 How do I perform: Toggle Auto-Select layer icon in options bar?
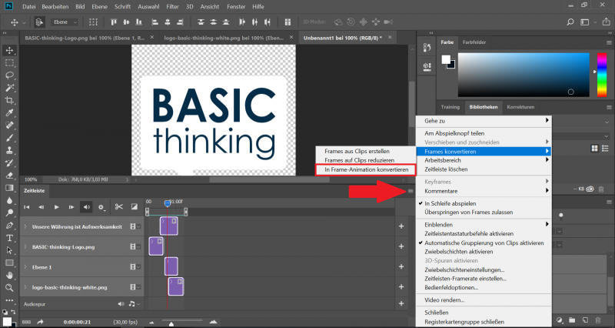point(39,22)
